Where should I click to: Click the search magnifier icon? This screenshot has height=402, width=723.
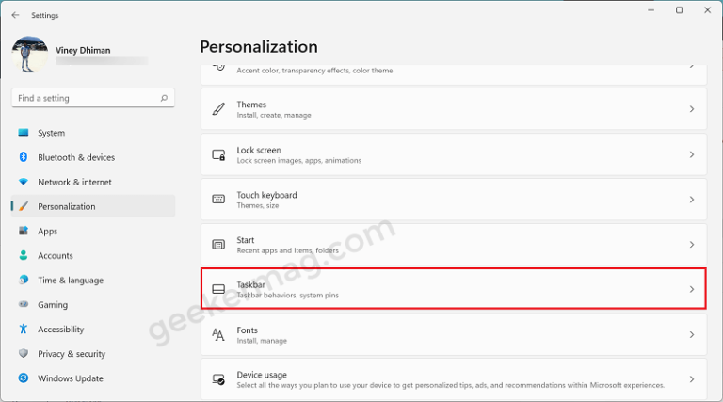click(x=164, y=98)
